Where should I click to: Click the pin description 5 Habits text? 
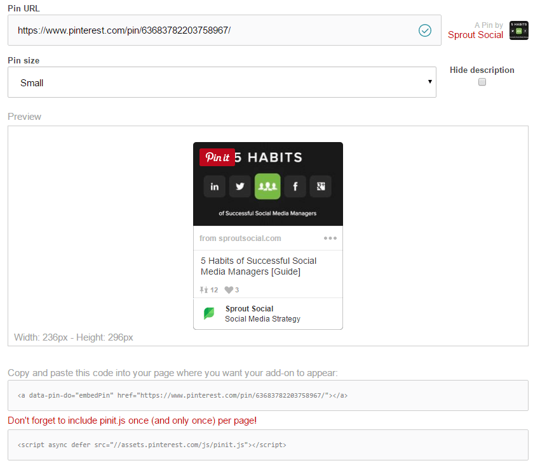point(259,266)
